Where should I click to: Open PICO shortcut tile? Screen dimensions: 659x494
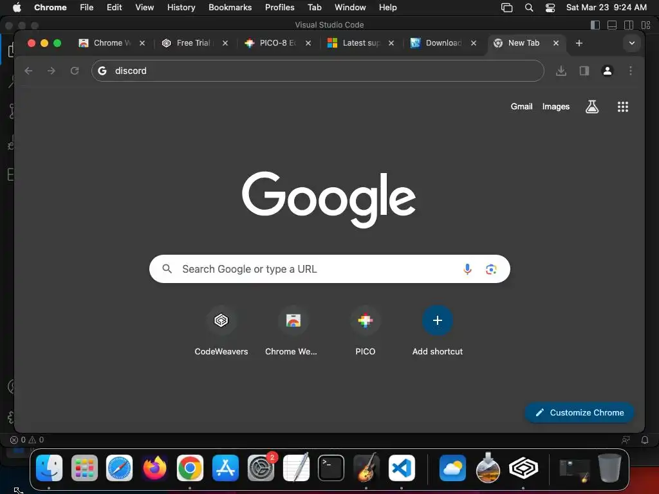(x=366, y=331)
